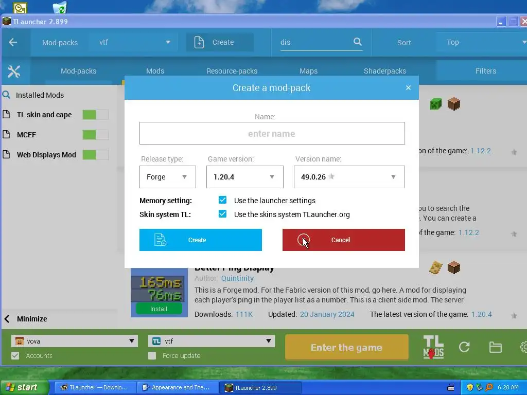527x395 pixels.
Task: Switch to the Mod-packs tab
Action: [x=78, y=71]
